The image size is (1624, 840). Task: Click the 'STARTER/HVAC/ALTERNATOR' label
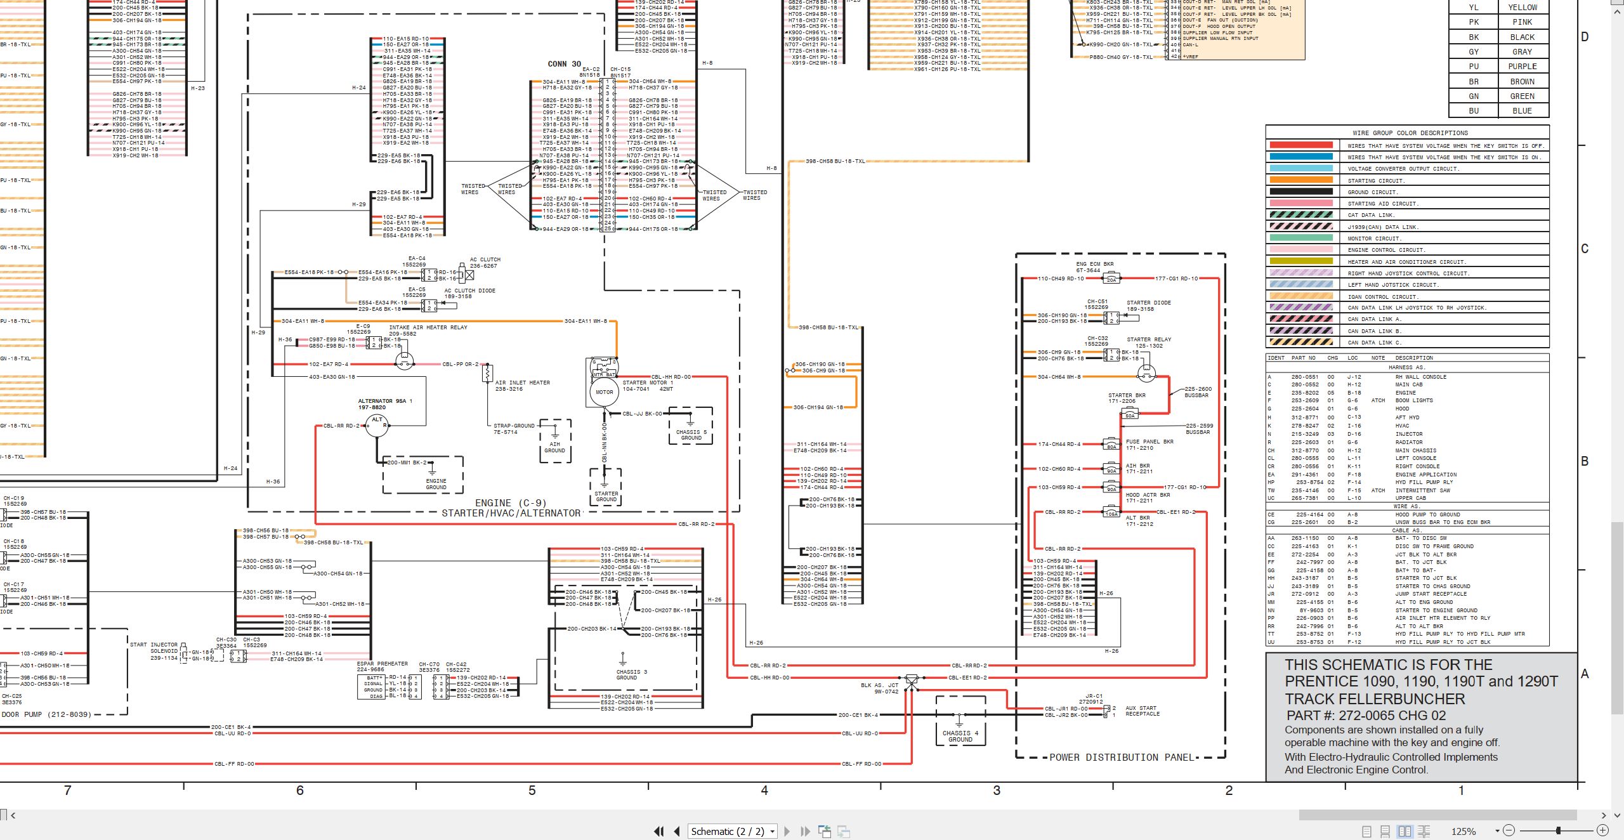511,513
